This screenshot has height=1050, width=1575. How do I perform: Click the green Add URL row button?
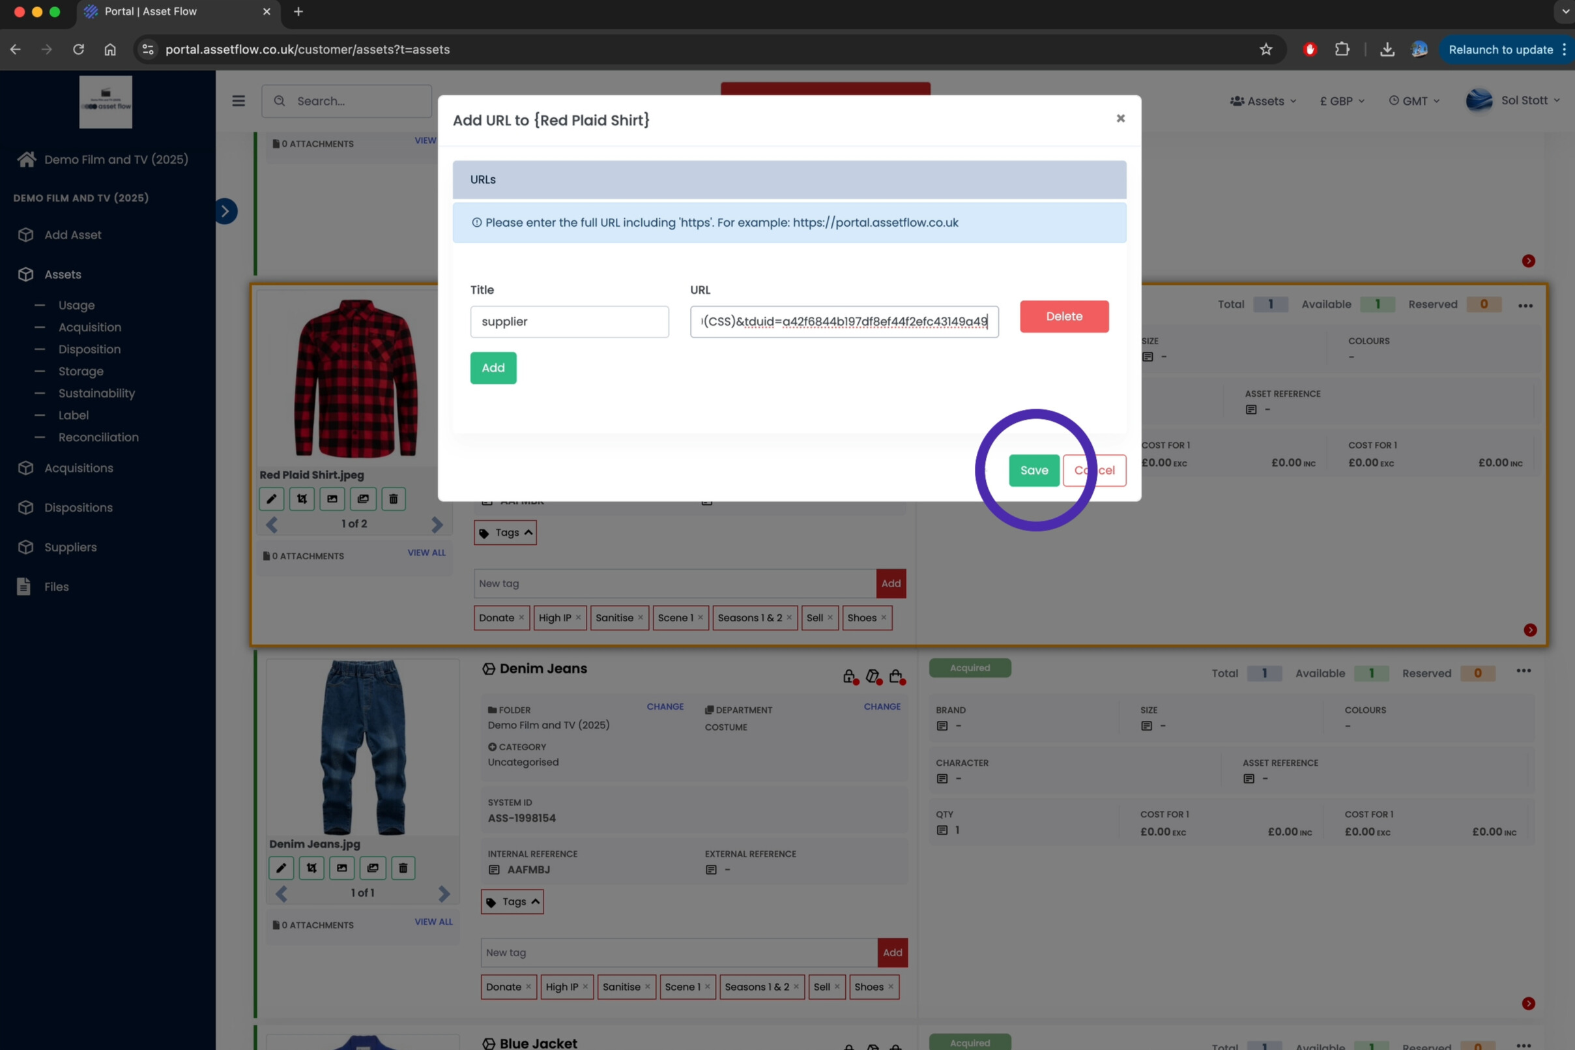coord(493,368)
